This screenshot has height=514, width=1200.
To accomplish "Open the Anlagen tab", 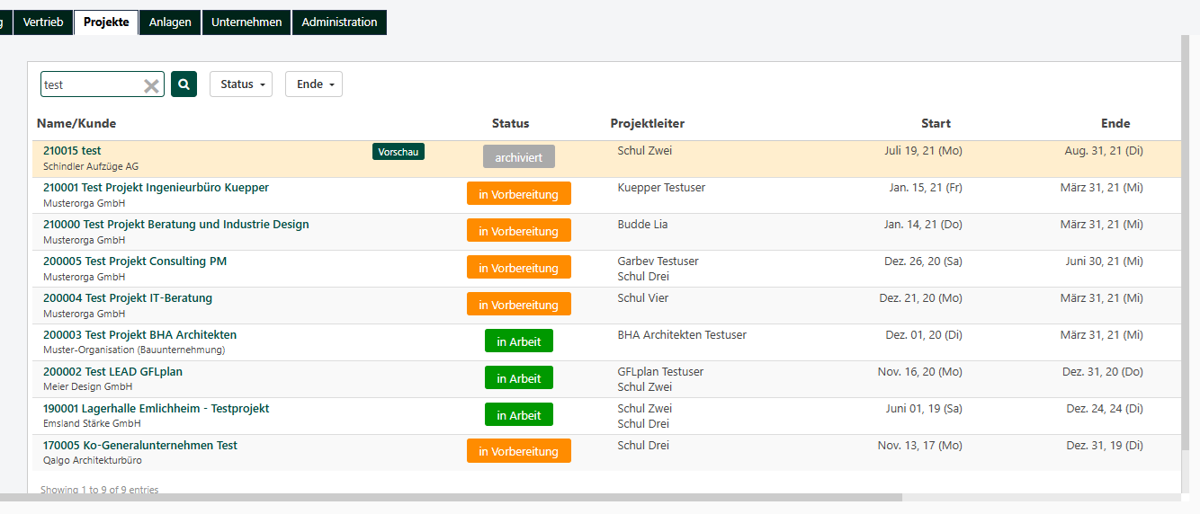I will (x=170, y=22).
